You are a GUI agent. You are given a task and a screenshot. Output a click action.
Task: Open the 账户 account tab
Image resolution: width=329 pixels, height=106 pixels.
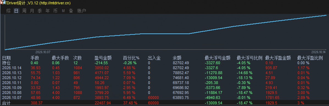pyautogui.click(x=82, y=11)
